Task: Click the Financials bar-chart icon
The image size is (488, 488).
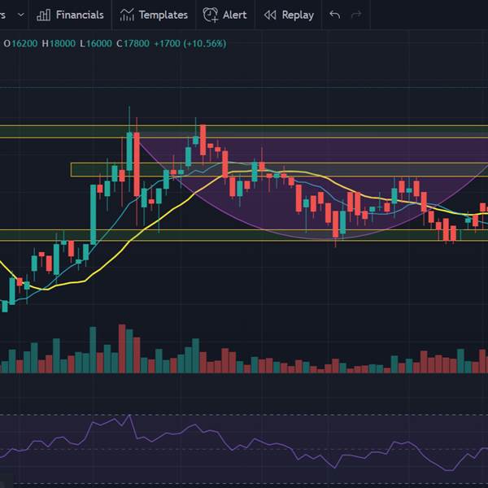Action: [44, 15]
